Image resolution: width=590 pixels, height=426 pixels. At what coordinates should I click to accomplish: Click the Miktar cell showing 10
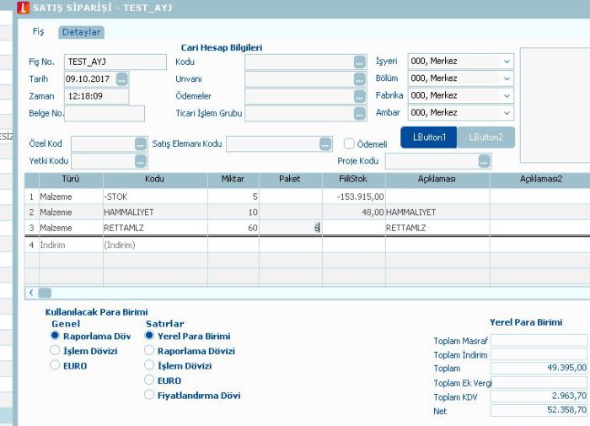(x=233, y=213)
